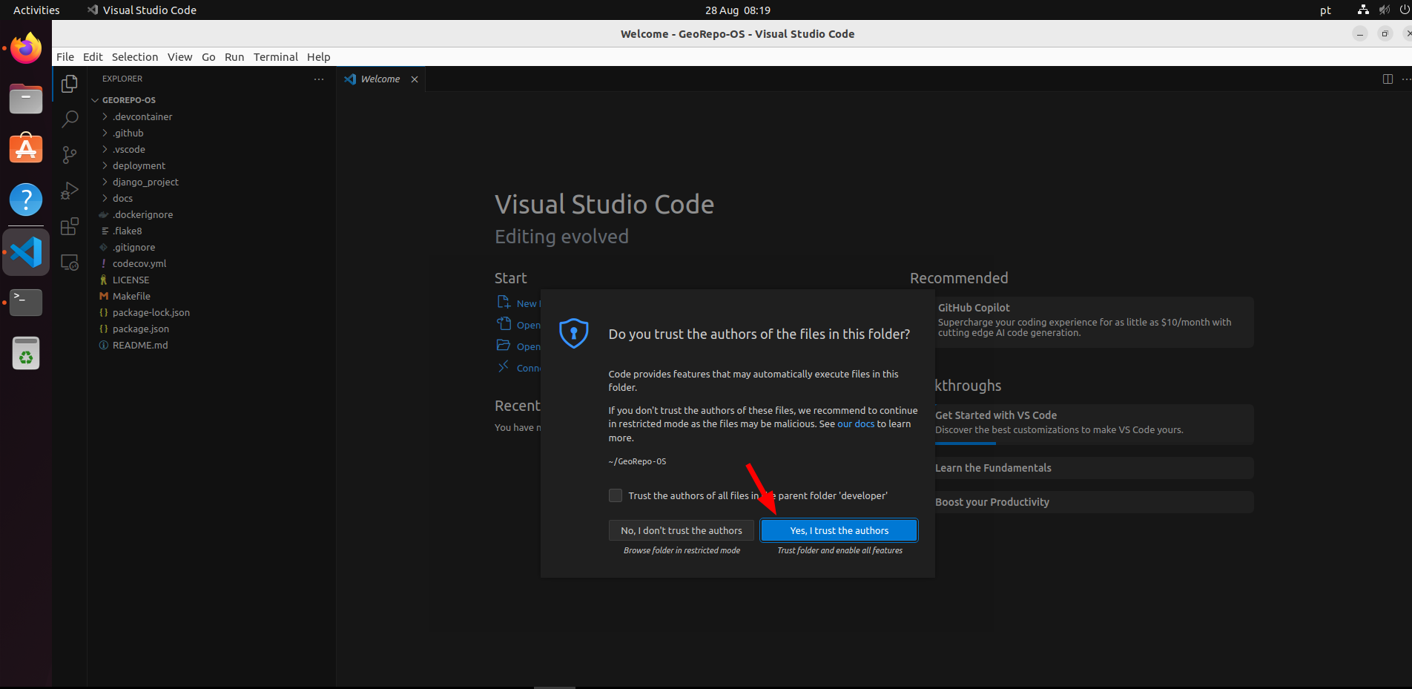Click the Visual Studio Code dock icon
Viewport: 1412px width, 689px height.
click(x=26, y=252)
